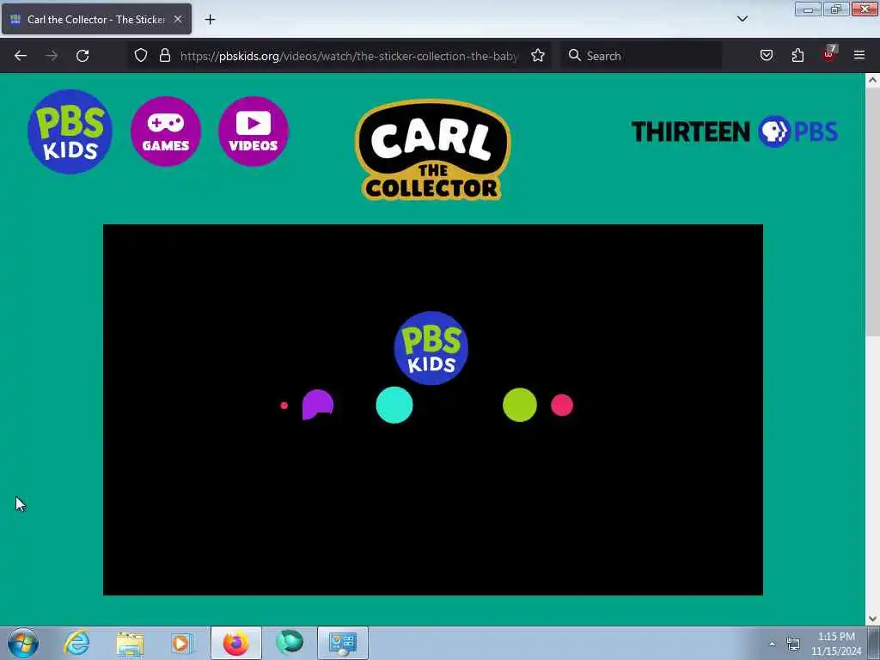View site security padlock information

coord(164,56)
